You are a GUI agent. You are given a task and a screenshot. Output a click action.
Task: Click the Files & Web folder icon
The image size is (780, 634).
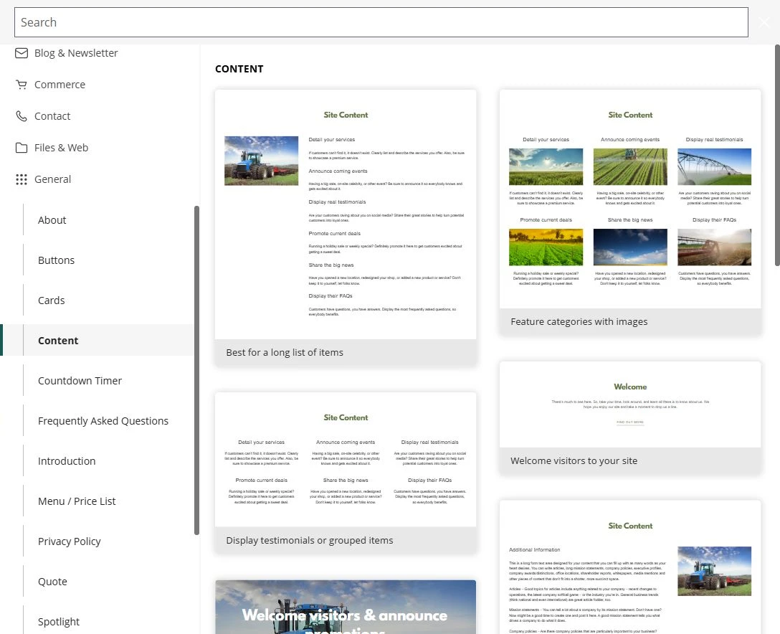(x=22, y=148)
